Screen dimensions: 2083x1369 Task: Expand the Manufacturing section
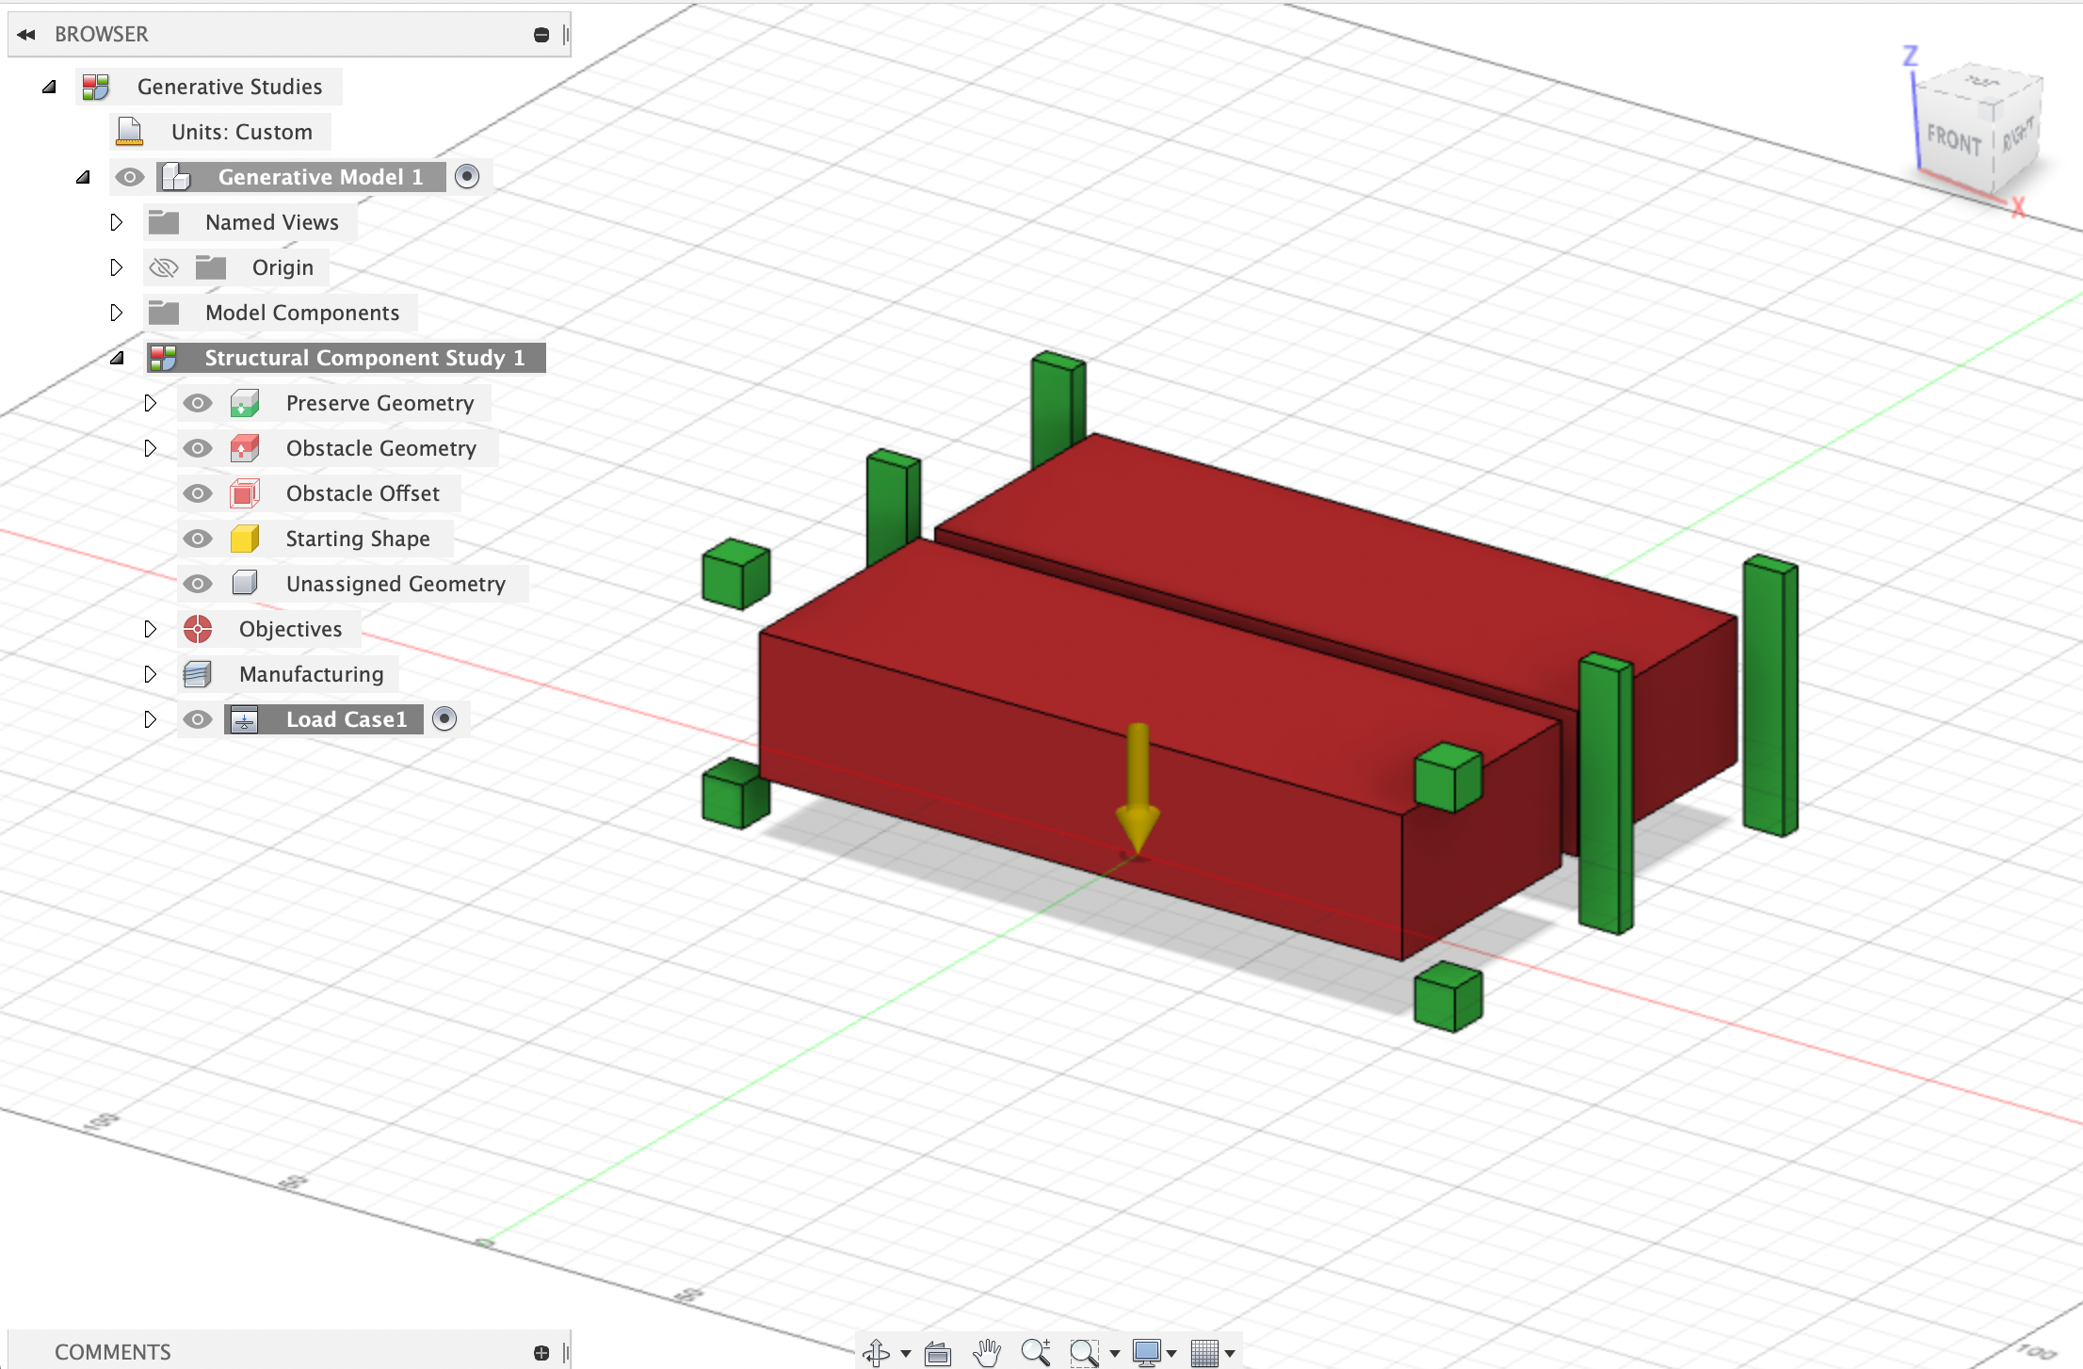(x=151, y=674)
